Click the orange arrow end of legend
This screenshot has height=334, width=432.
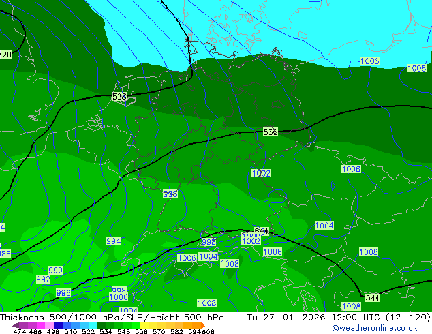[203, 325]
